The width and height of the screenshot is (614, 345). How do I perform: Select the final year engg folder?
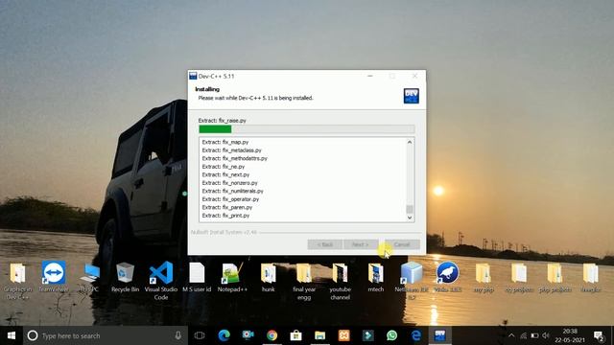[x=304, y=281]
